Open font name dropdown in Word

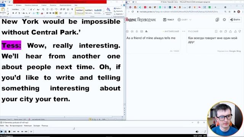(x=21, y=10)
